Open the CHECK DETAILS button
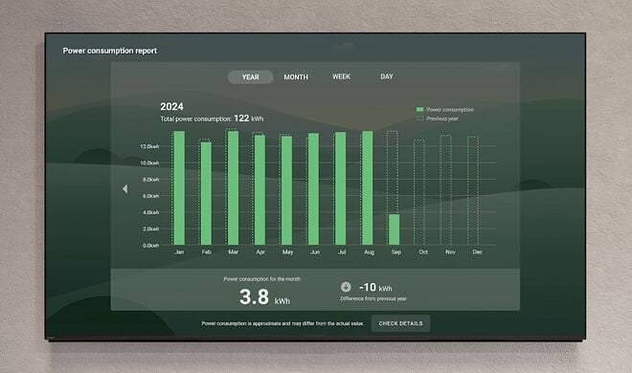The height and width of the screenshot is (373, 632). pos(400,323)
